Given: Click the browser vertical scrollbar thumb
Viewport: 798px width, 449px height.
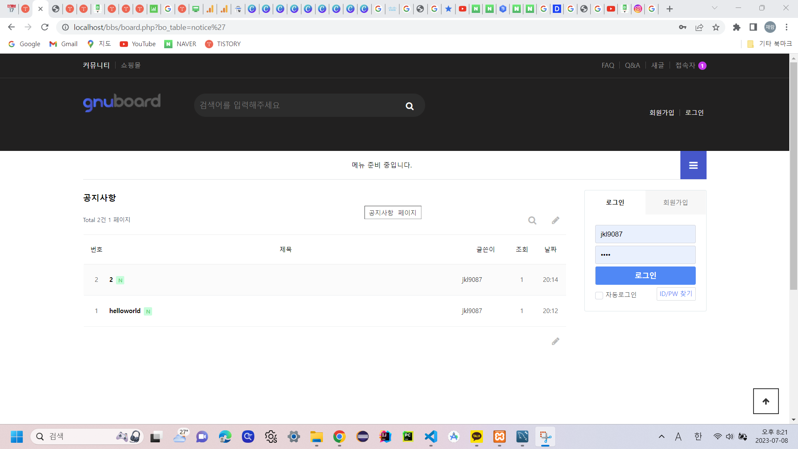Looking at the screenshot, I should [x=793, y=175].
